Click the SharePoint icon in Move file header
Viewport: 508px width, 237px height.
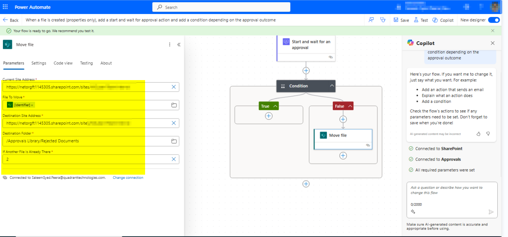click(x=7, y=45)
